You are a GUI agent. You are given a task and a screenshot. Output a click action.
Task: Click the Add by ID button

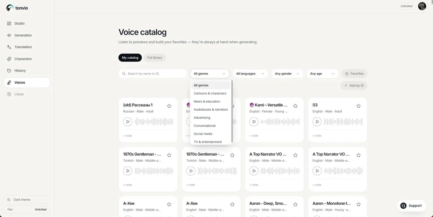point(354,86)
